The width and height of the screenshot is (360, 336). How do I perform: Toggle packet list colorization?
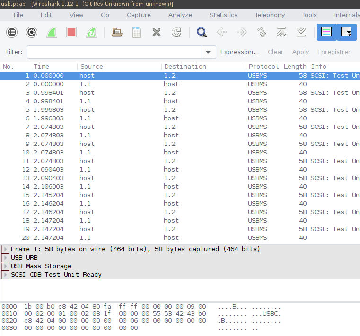(326, 33)
